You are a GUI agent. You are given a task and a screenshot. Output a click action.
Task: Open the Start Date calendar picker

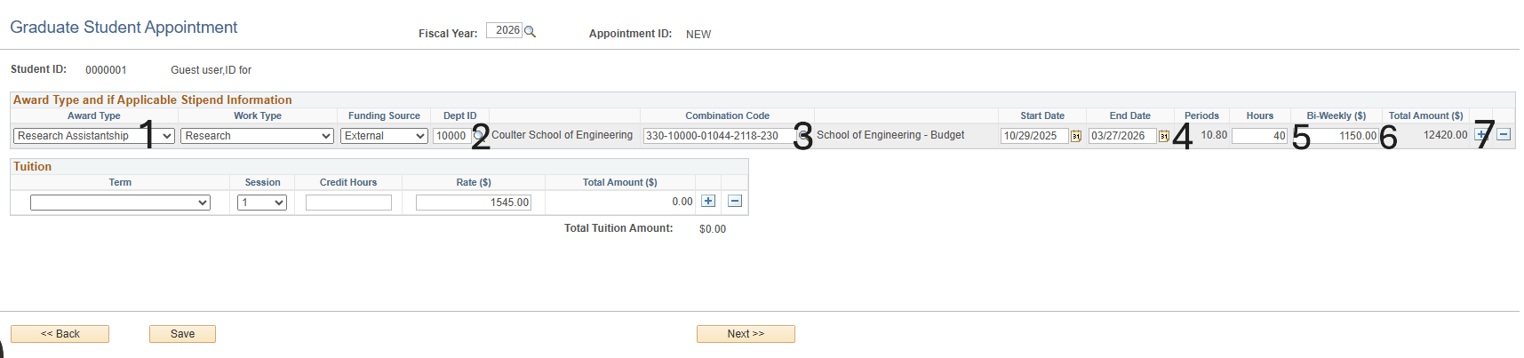click(x=1076, y=136)
